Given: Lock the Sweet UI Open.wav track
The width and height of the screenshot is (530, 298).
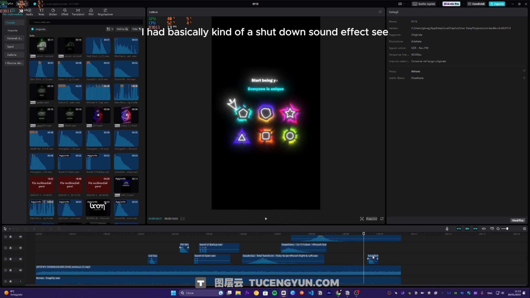Looking at the screenshot, I should click(x=10, y=259).
